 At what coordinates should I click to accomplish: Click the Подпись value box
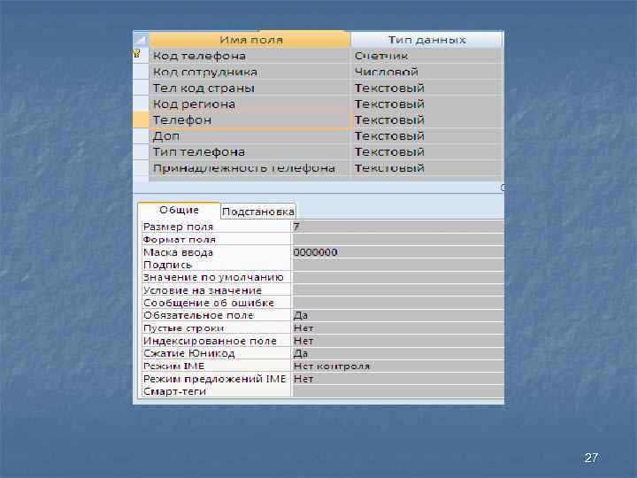[398, 265]
